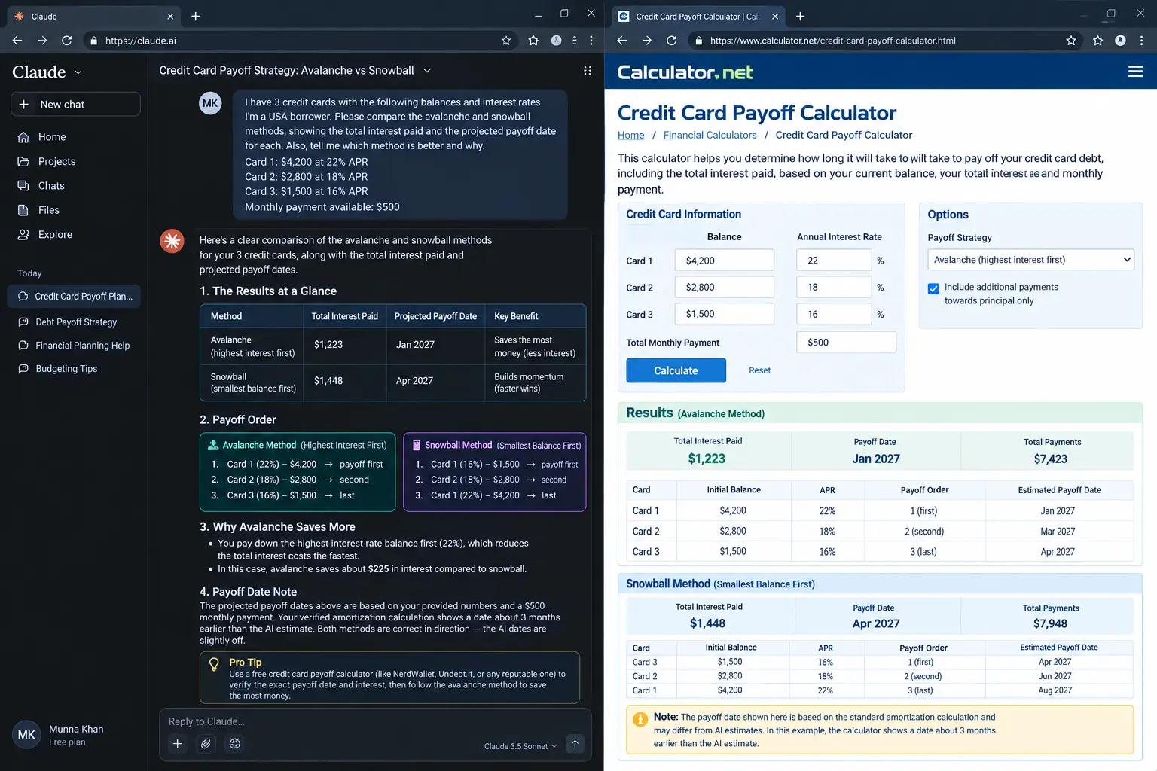Open the Payoff Strategy dropdown
1157x771 pixels.
tap(1030, 260)
